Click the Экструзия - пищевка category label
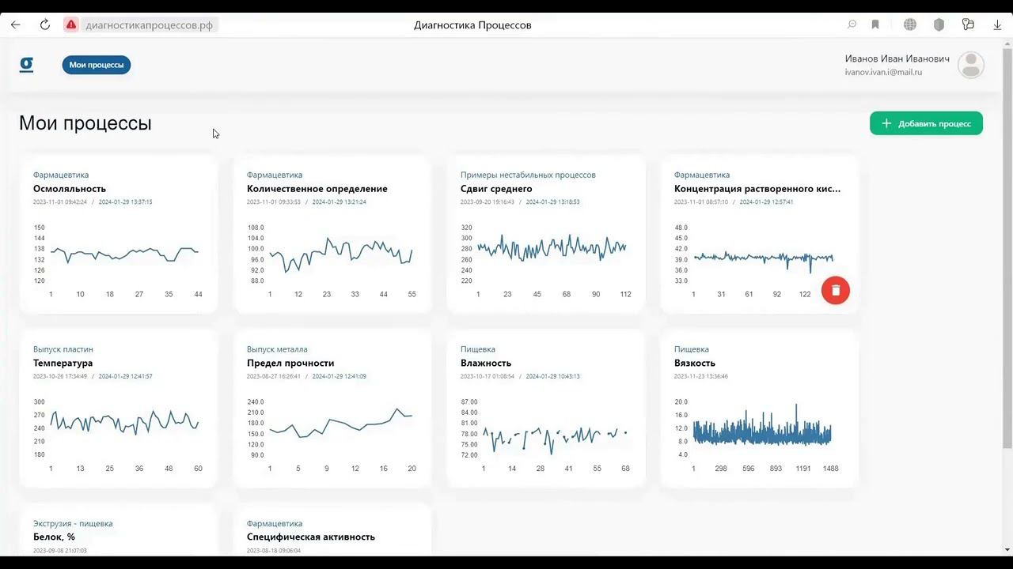The width and height of the screenshot is (1013, 569). [x=73, y=523]
